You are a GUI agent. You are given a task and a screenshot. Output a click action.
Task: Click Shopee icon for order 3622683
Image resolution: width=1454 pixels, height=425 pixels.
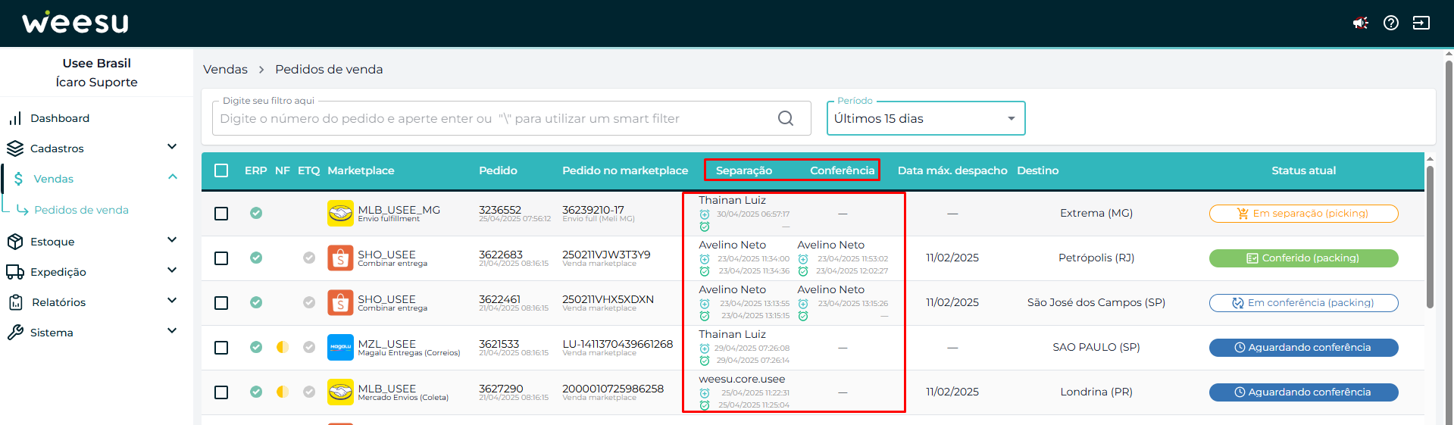coord(340,258)
